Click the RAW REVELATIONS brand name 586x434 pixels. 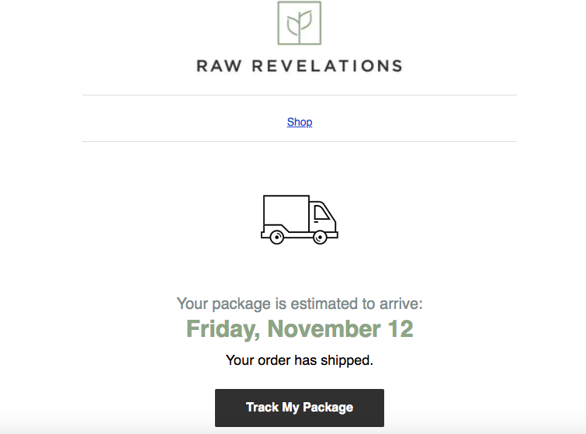299,66
